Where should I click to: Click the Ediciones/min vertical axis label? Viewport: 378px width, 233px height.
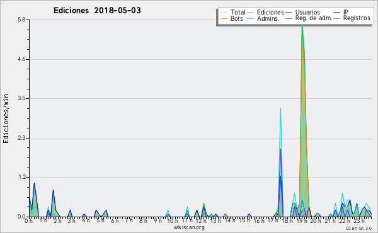(6, 118)
